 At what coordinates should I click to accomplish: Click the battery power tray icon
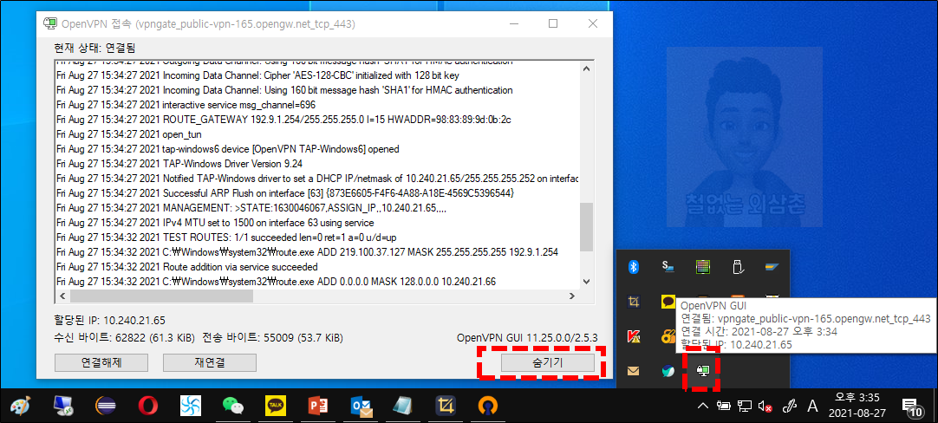(725, 407)
